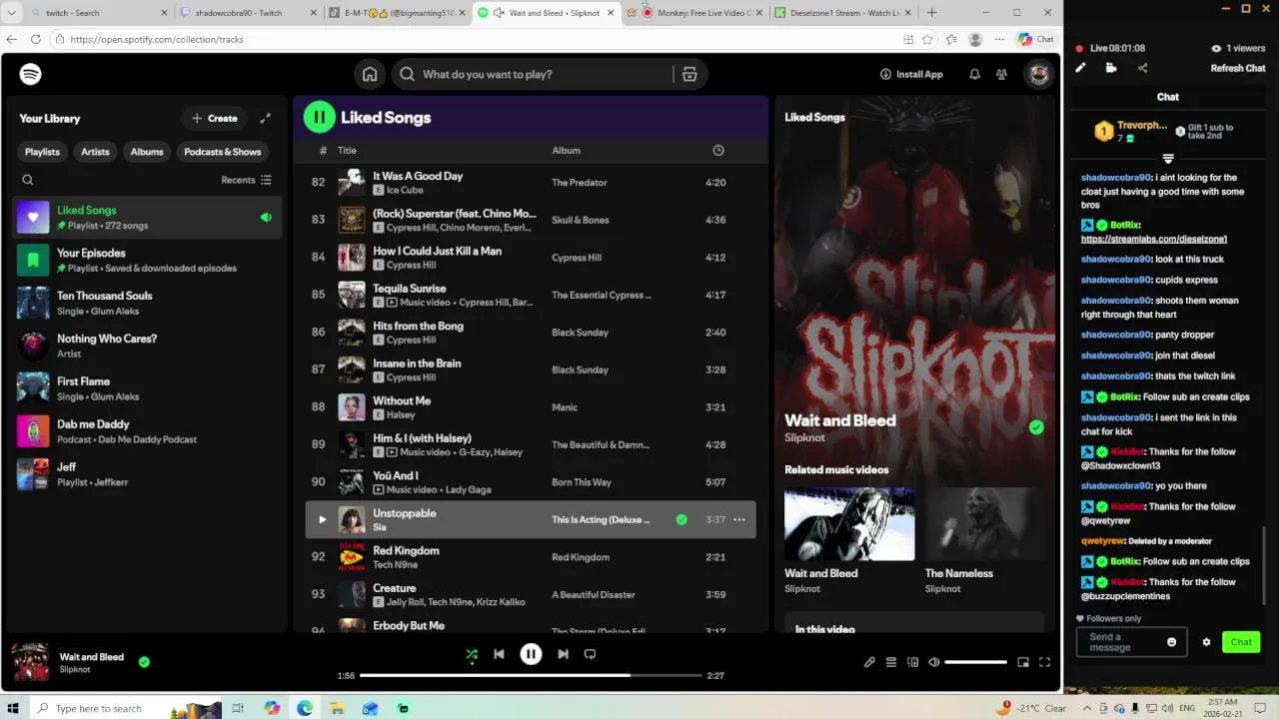
Task: Open Copilot Chat in browser toolbar
Action: (x=1036, y=39)
